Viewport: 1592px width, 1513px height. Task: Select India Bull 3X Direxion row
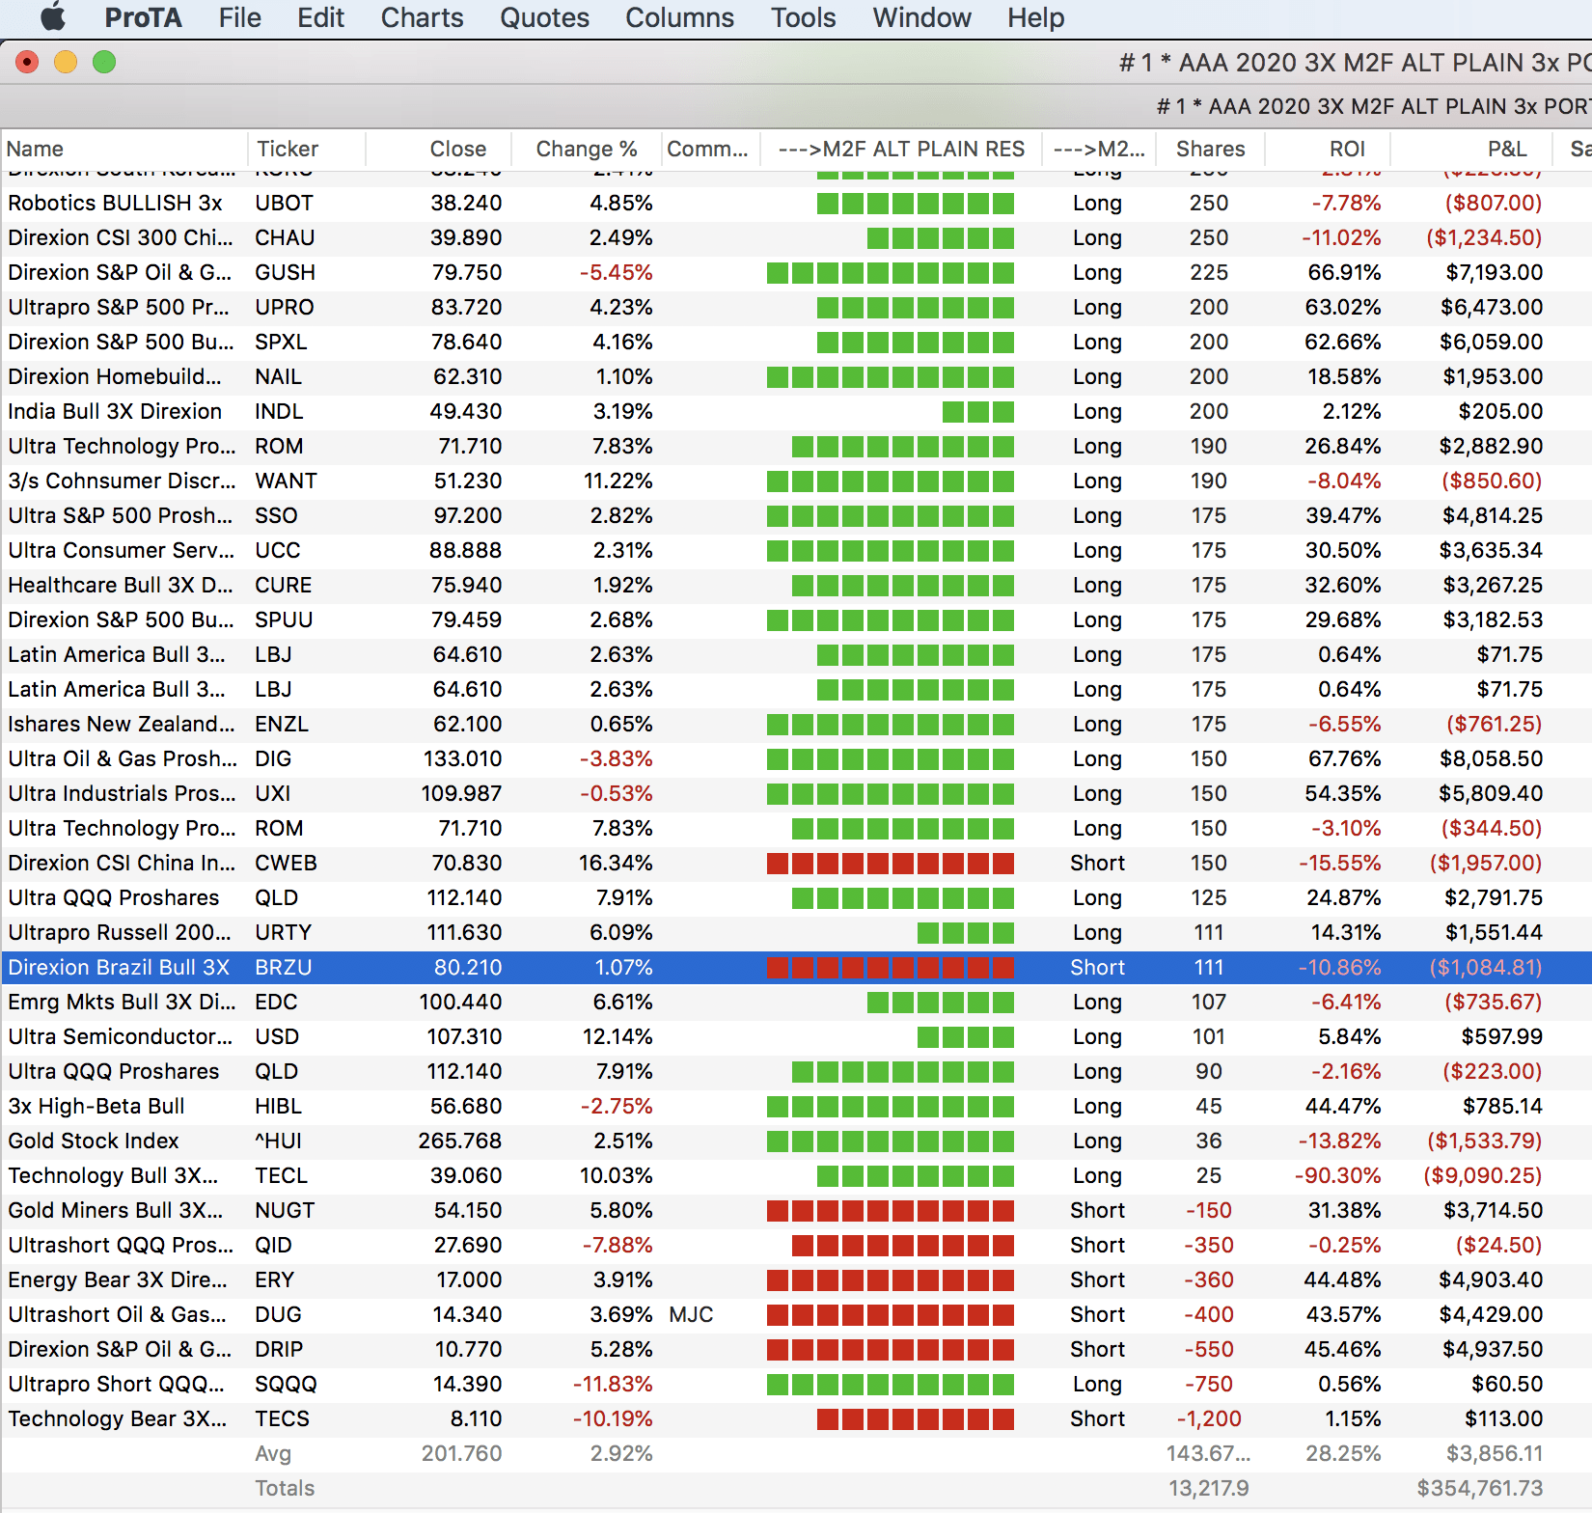[x=796, y=411]
